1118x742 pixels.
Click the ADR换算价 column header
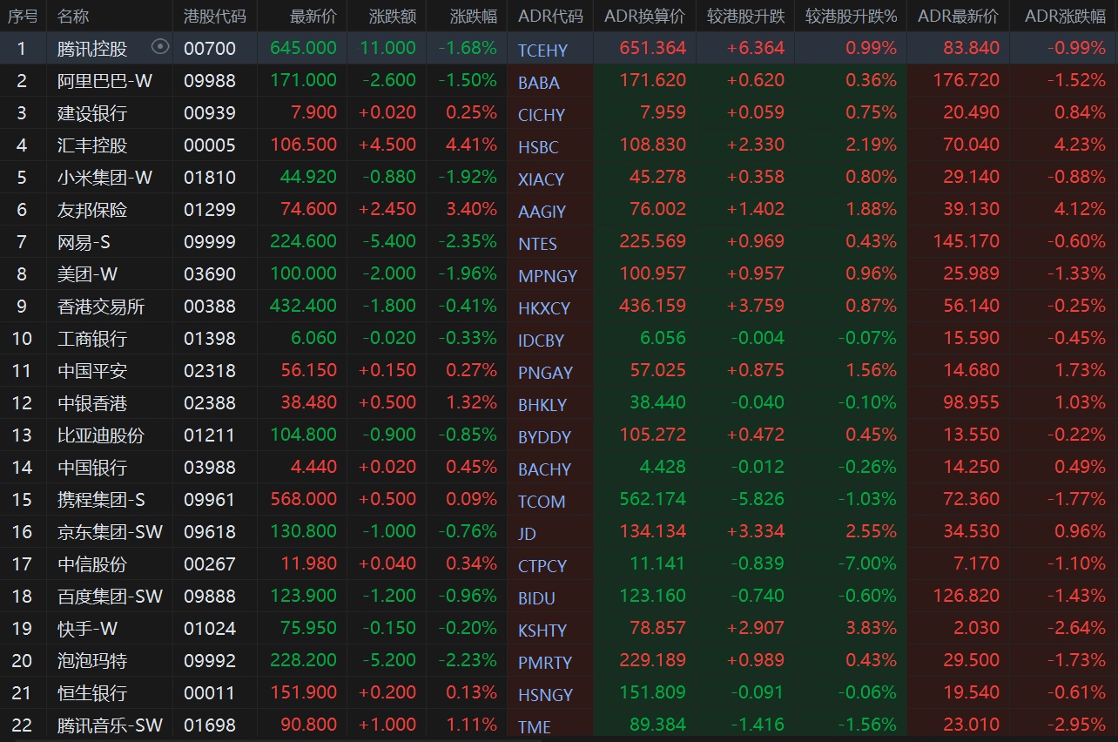(645, 16)
